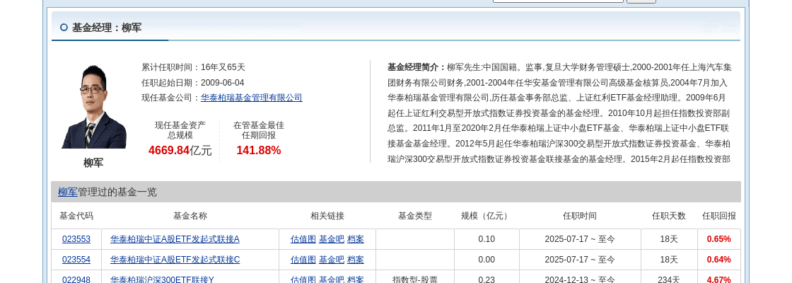This screenshot has width=792, height=283.
Task: Open 档案 for fund 023554
Action: pyautogui.click(x=356, y=260)
